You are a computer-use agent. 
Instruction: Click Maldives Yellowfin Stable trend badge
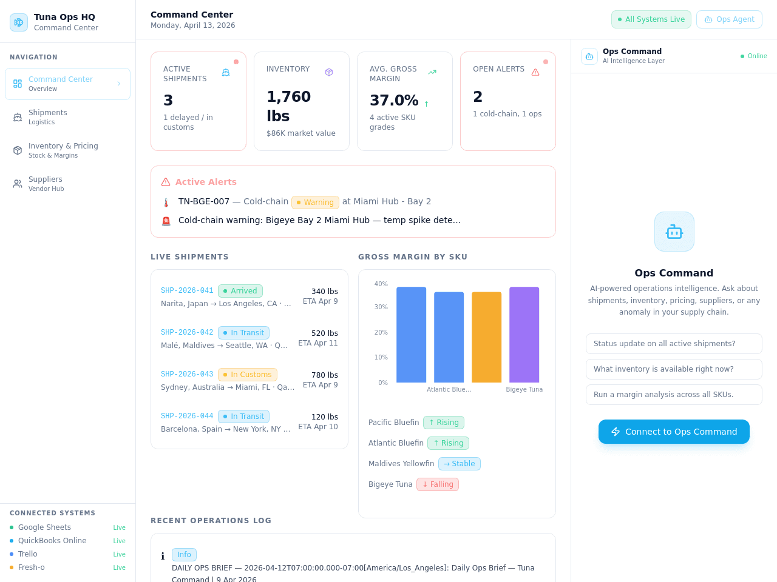460,464
